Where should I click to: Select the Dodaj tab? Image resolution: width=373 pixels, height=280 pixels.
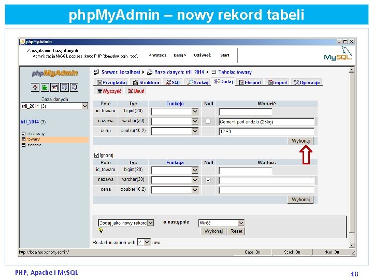point(223,82)
